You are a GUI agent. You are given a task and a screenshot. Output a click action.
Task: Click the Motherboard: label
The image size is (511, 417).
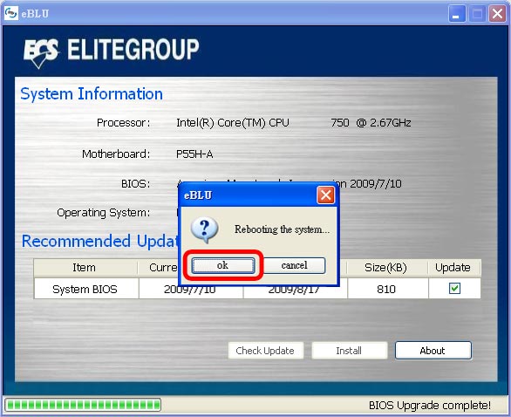[116, 154]
